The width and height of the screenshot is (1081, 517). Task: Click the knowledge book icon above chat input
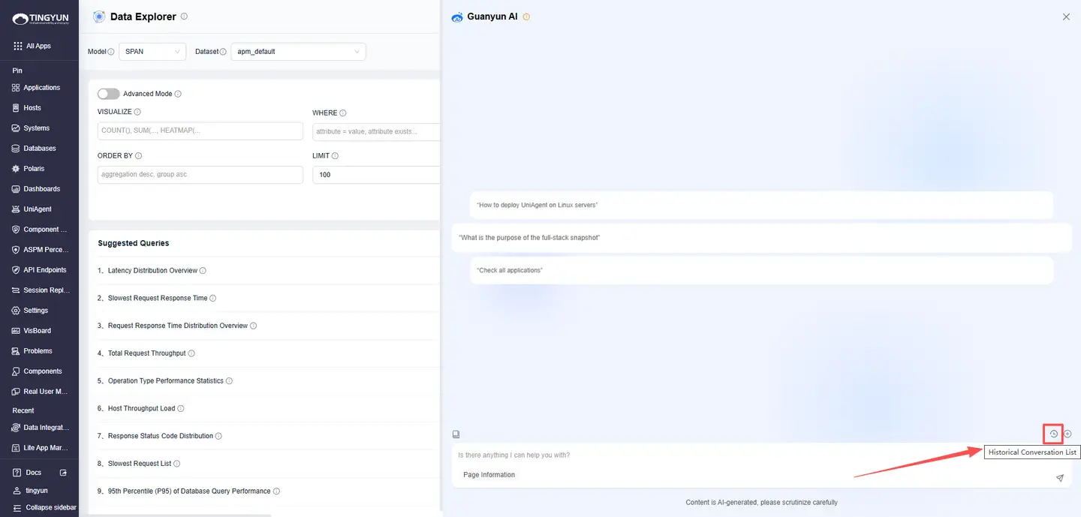(x=456, y=434)
